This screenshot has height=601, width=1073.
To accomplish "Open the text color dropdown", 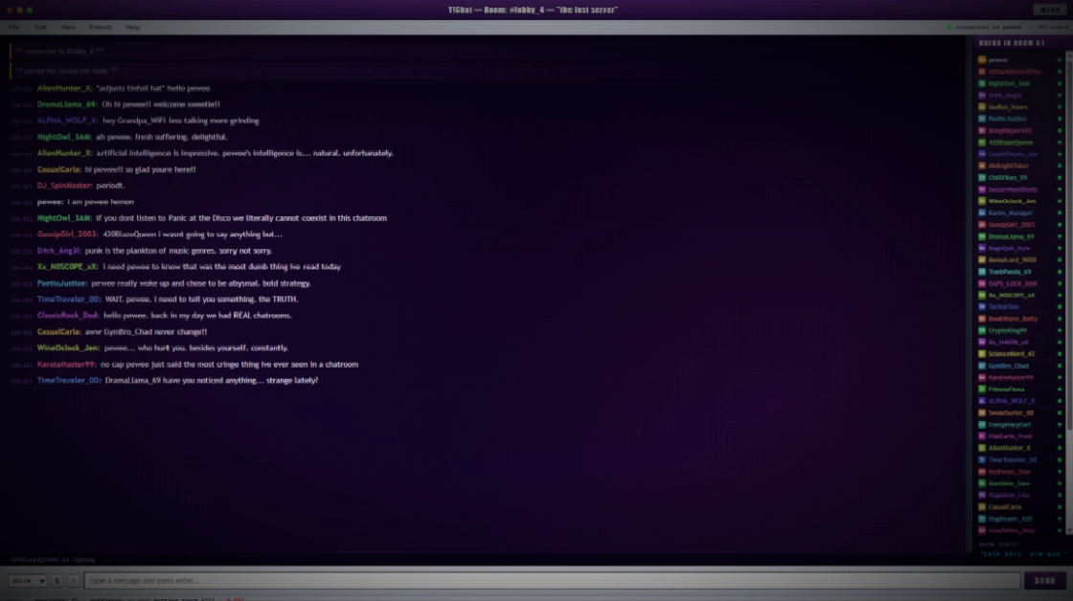I will coord(28,581).
